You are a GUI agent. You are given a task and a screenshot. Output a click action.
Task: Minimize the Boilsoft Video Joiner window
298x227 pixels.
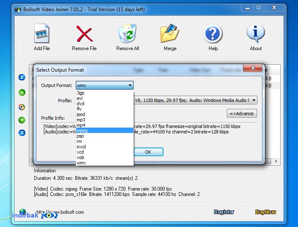coord(248,8)
